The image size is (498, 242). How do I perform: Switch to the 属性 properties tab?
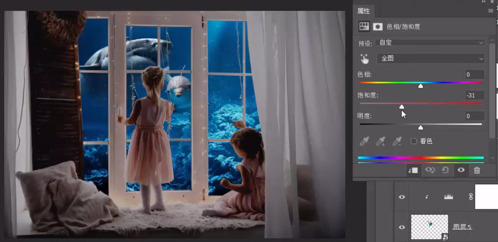[363, 11]
